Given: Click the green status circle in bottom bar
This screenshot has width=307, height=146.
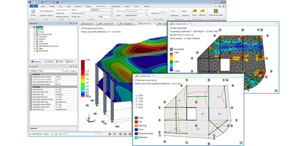Looking at the screenshot, I should coord(114,134).
